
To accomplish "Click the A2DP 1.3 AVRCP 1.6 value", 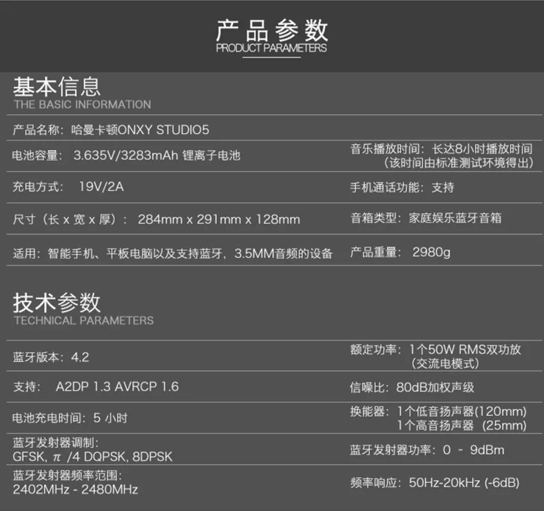I will [x=117, y=387].
